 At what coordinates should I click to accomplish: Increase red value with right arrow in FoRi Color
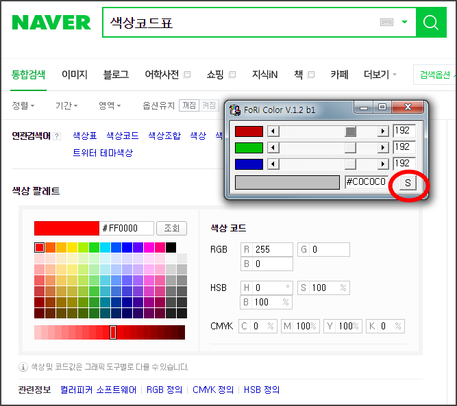coord(383,131)
